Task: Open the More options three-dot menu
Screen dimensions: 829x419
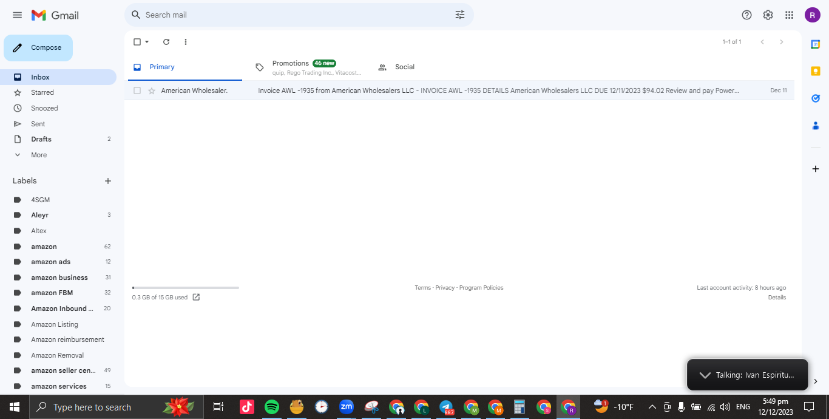Action: (x=186, y=42)
